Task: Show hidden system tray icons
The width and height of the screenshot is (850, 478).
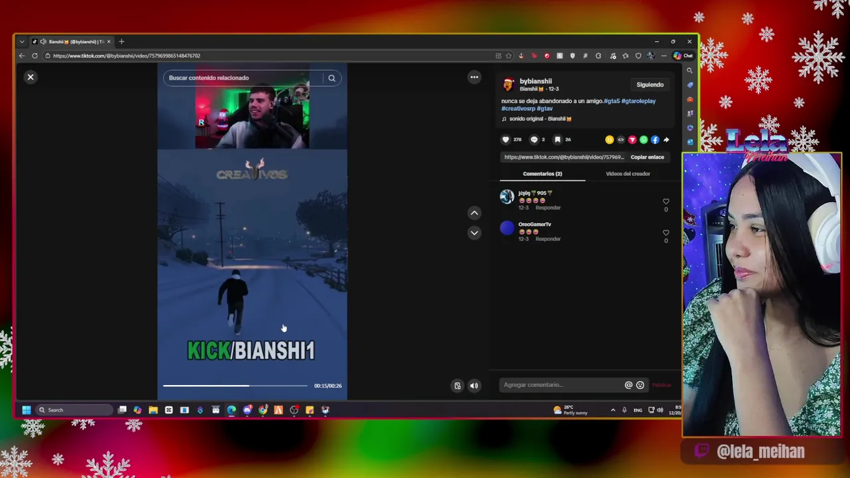Action: pos(613,410)
